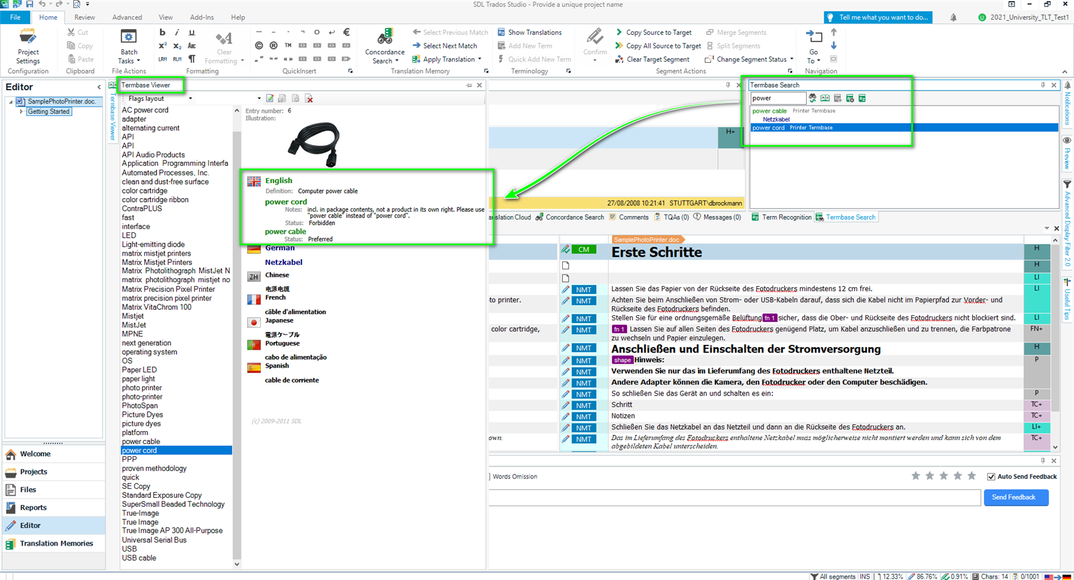Click the delete entry icon in Termbase Viewer

309,98
